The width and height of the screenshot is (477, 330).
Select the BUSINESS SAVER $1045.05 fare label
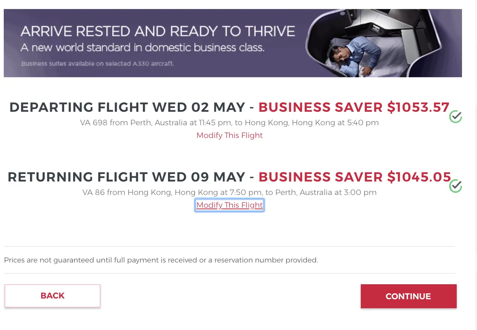[355, 177]
